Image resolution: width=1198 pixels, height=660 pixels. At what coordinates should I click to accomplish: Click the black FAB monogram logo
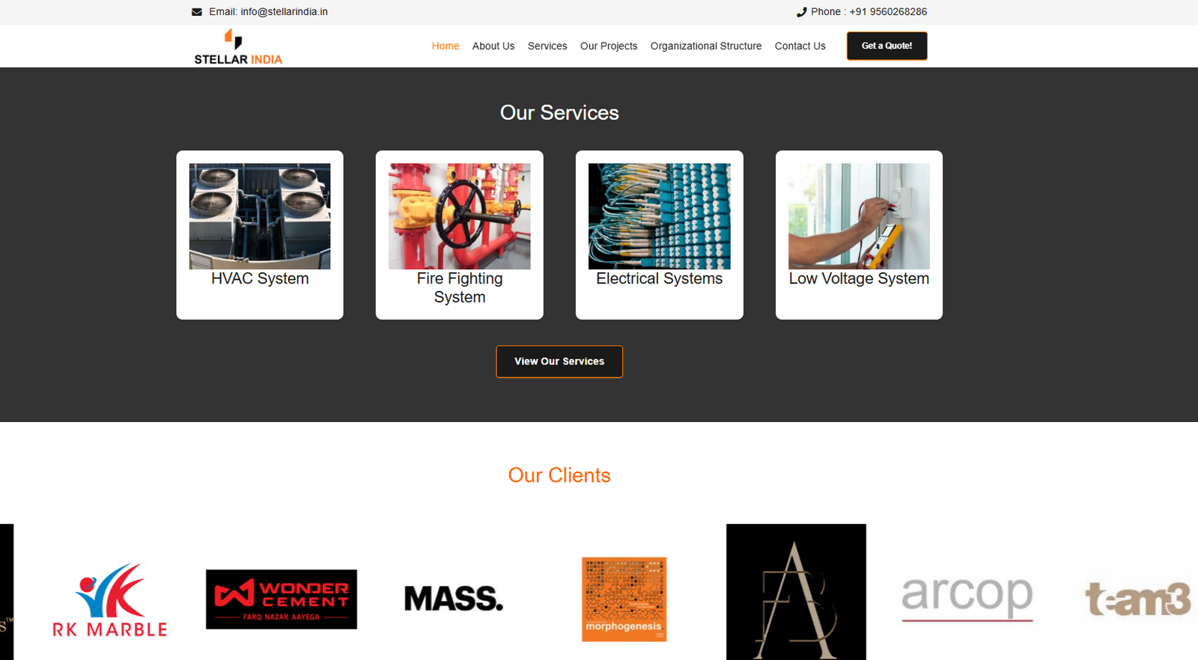point(796,592)
